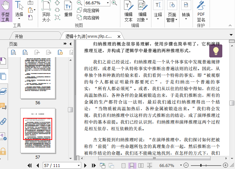
Task: Click the Fit Width icon
Action: [x=57, y=10]
